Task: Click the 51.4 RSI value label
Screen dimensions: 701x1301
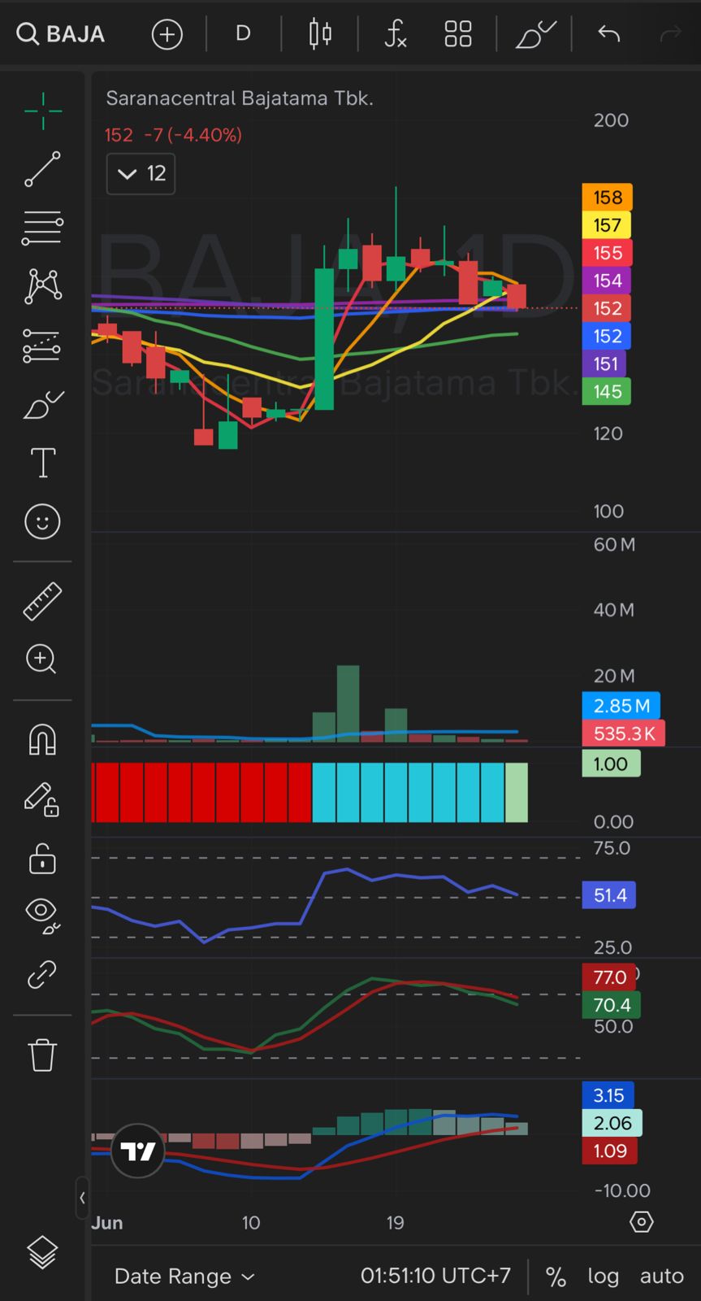Action: (x=609, y=895)
